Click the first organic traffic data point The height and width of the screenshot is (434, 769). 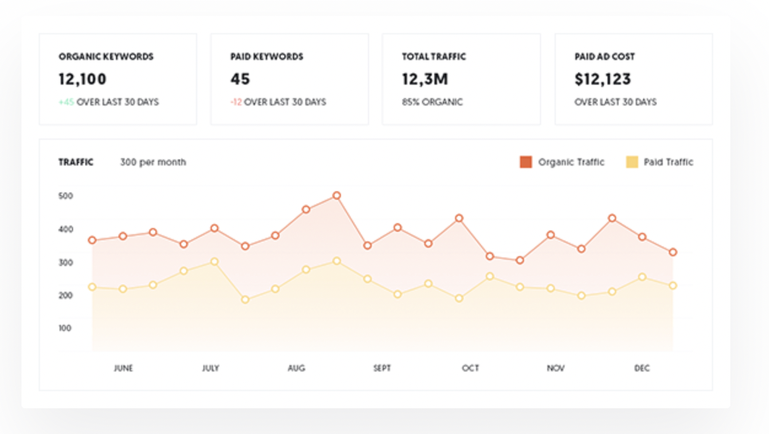[92, 240]
